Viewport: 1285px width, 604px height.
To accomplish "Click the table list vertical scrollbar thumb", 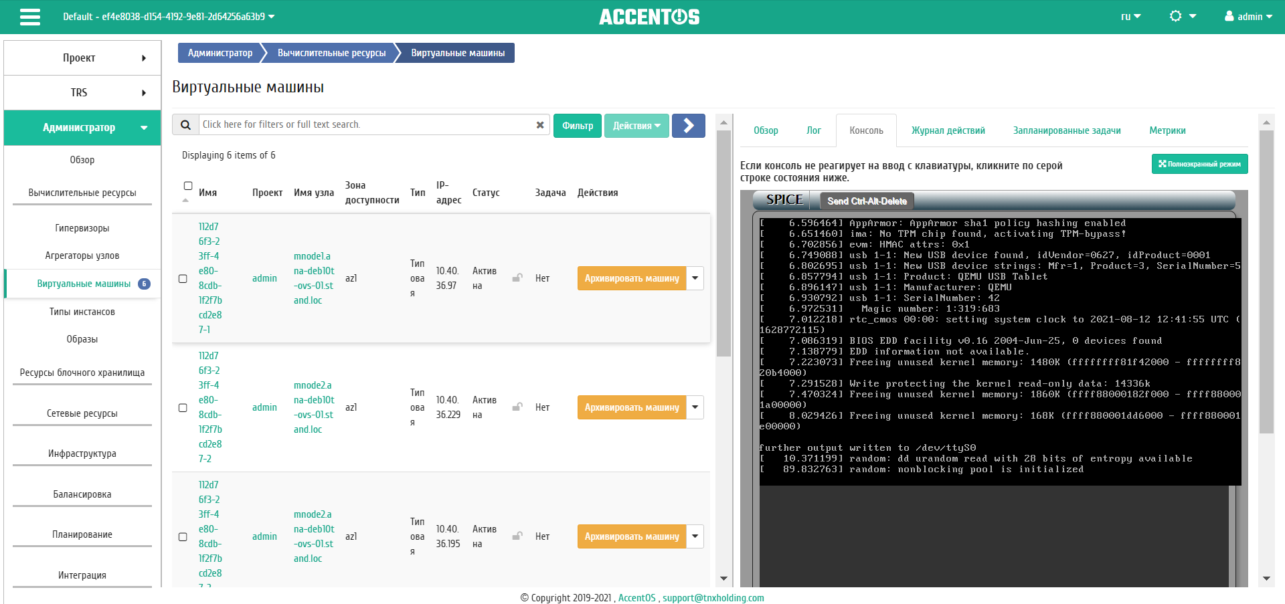I will tap(723, 244).
